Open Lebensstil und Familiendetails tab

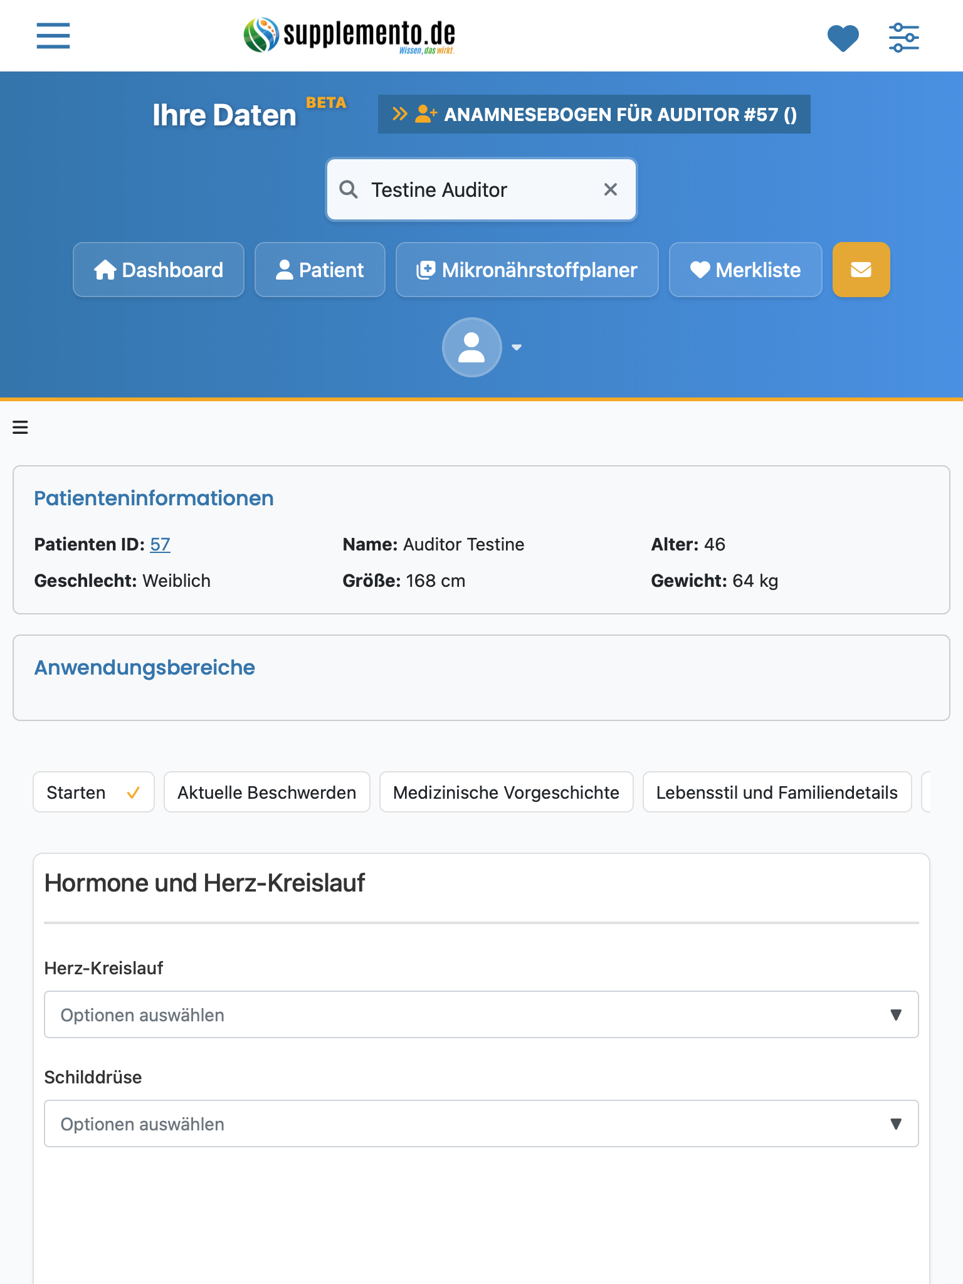coord(777,792)
